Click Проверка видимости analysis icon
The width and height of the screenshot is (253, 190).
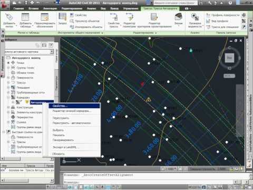point(195,17)
